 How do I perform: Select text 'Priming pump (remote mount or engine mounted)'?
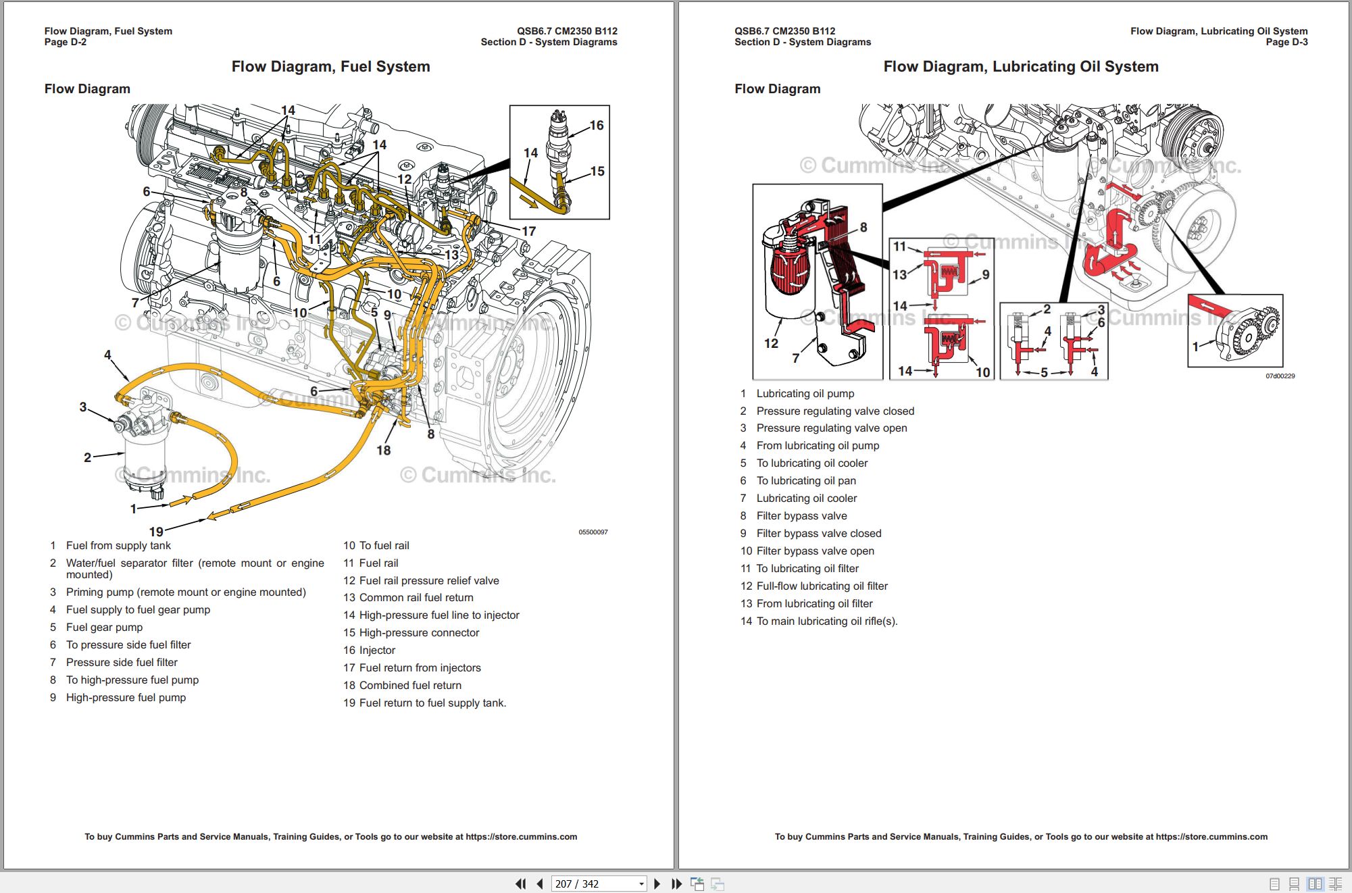point(186,592)
